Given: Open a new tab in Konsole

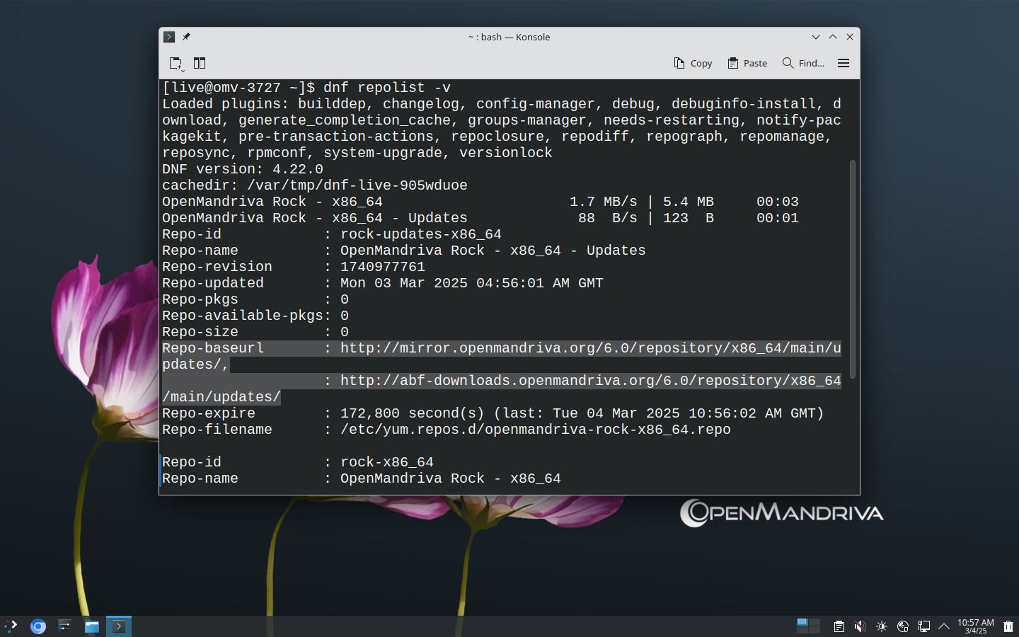Looking at the screenshot, I should (x=176, y=63).
